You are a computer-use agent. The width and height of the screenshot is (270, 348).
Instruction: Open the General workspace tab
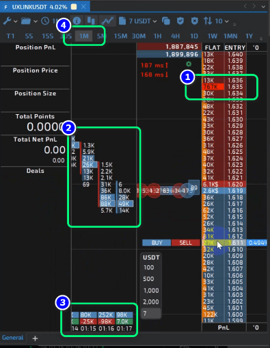(12, 338)
